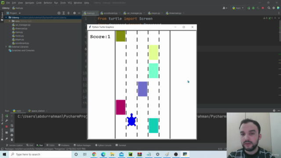Click the taskbar search box

click(40, 154)
